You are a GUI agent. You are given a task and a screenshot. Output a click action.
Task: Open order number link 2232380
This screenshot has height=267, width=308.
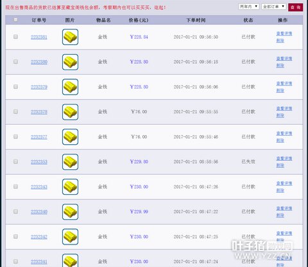[39, 62]
